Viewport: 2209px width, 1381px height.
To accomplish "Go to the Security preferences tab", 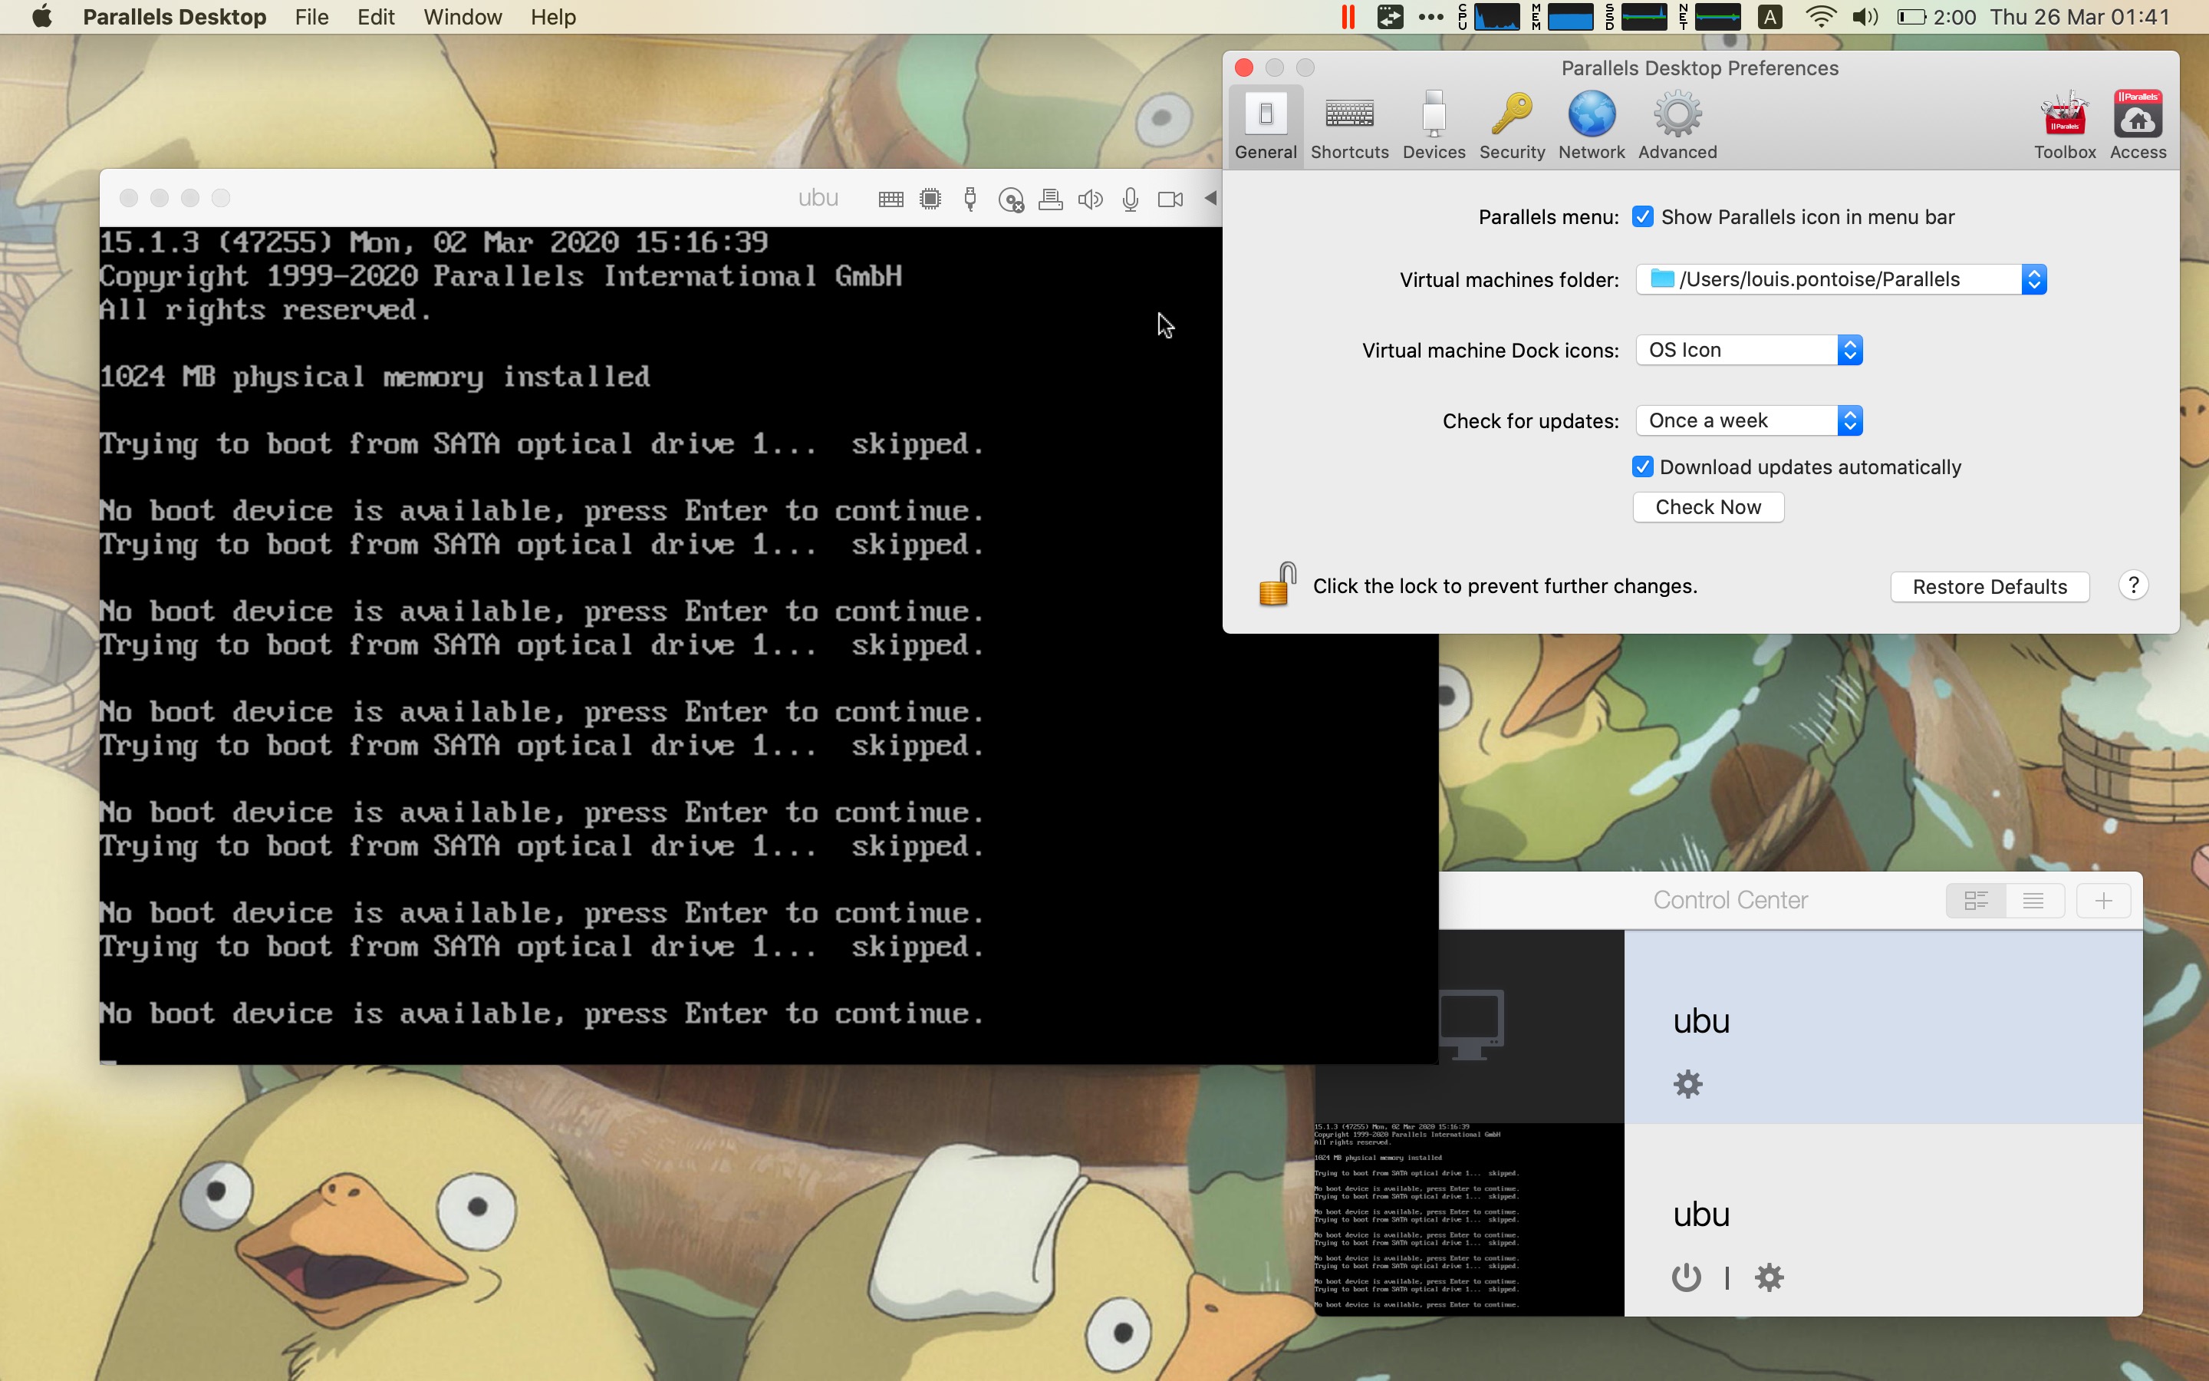I will [x=1512, y=126].
